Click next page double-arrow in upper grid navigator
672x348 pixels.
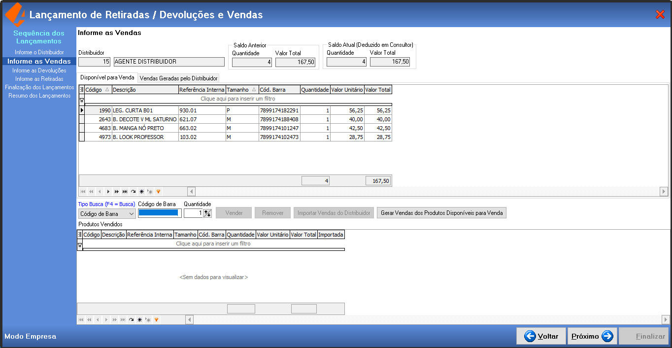click(x=116, y=191)
